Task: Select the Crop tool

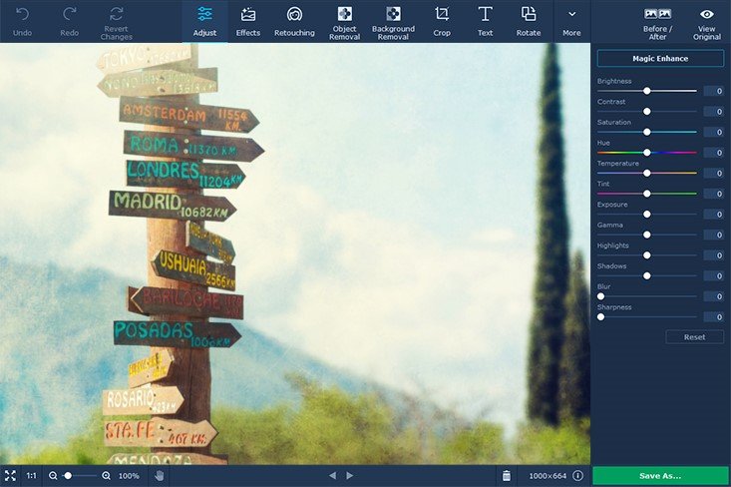Action: (x=442, y=22)
